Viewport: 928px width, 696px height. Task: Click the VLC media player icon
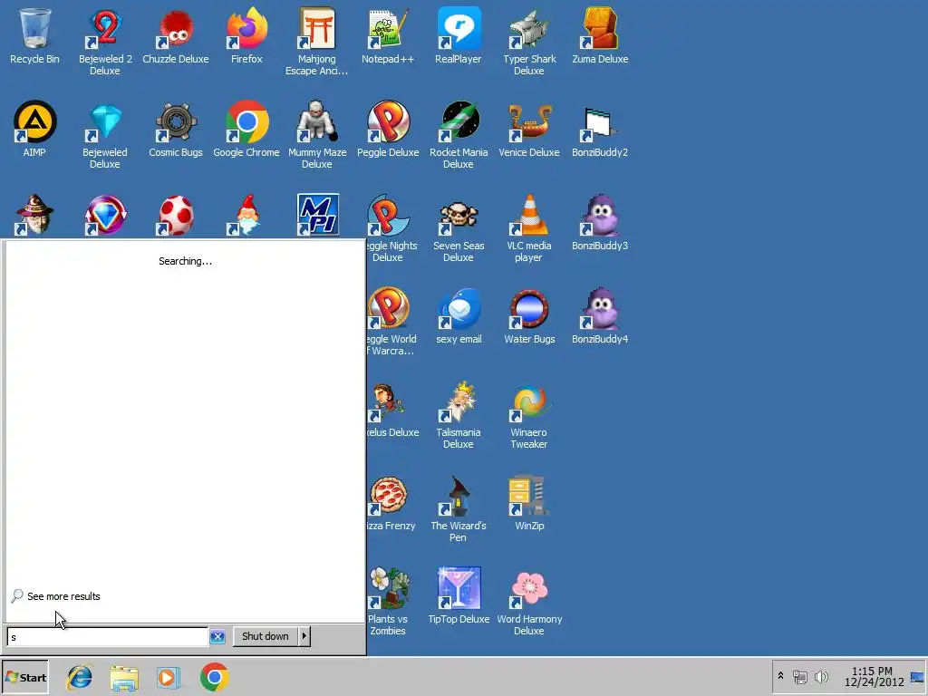529,228
